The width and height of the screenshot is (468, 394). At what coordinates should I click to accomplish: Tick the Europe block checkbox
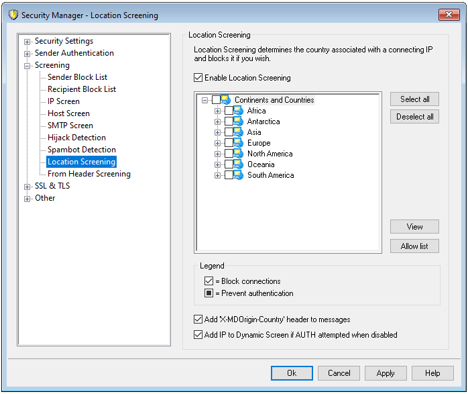pyautogui.click(x=229, y=143)
